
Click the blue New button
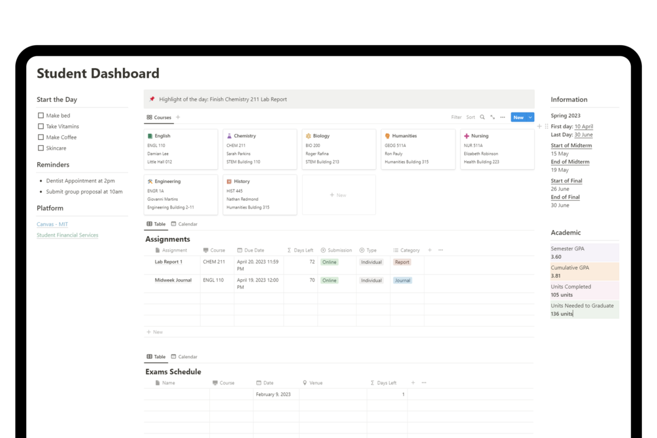point(518,118)
